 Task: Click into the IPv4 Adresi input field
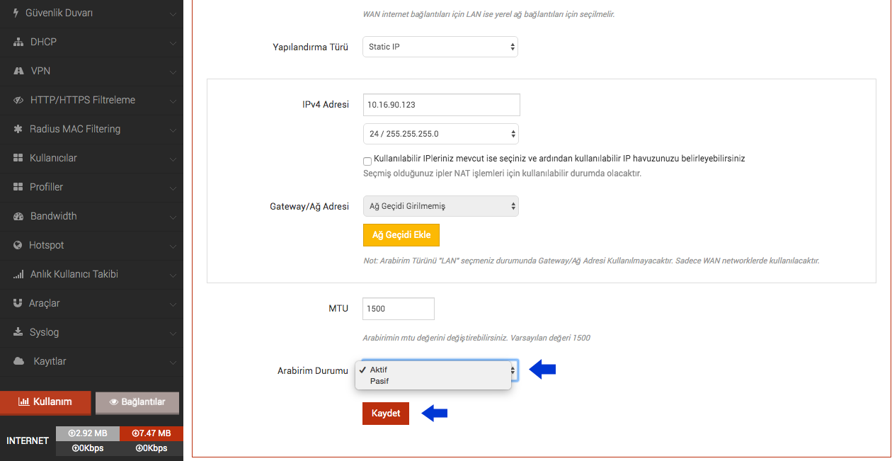(441, 104)
